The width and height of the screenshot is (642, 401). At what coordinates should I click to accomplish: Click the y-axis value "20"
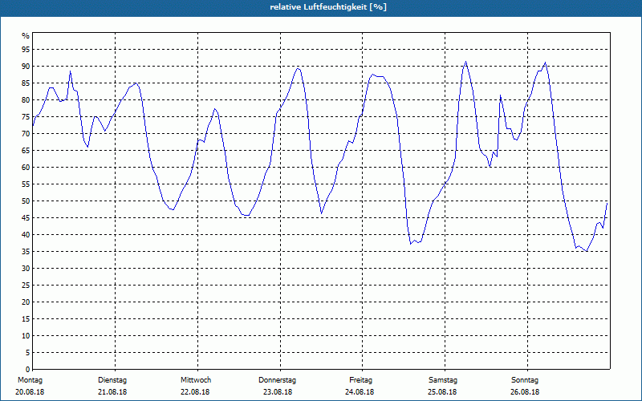click(x=26, y=302)
